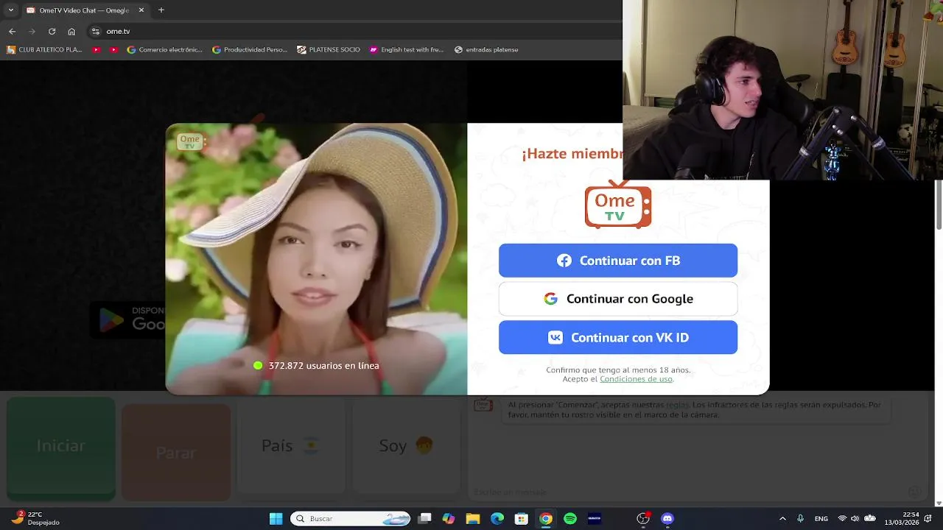Open entradas platense bookmark
The image size is (943, 530).
(x=486, y=50)
